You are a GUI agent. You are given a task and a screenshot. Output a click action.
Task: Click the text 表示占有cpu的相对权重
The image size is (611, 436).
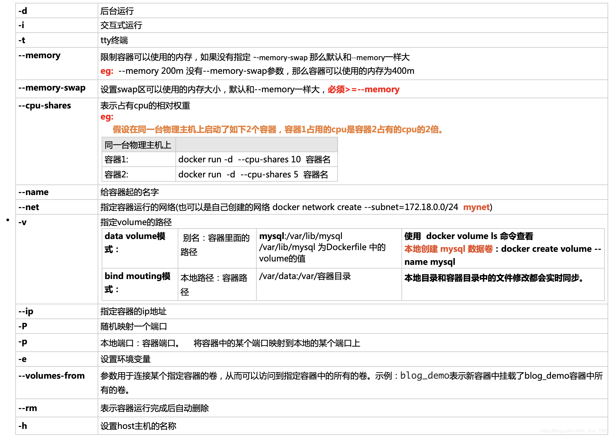145,106
